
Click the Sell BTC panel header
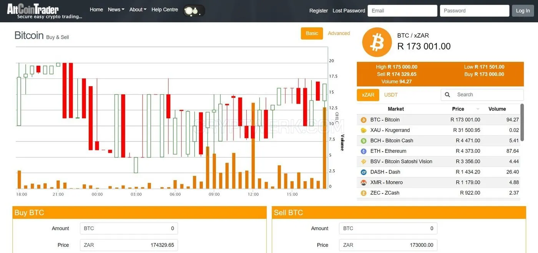click(x=399, y=213)
